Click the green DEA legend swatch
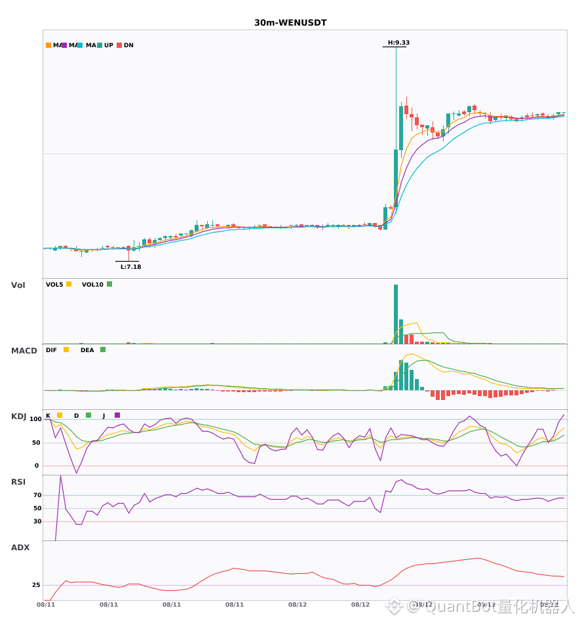580x623 pixels. 103,350
